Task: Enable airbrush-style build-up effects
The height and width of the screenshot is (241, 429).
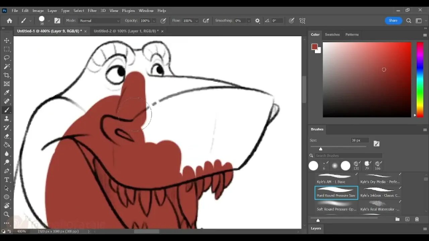Action: 206,21
